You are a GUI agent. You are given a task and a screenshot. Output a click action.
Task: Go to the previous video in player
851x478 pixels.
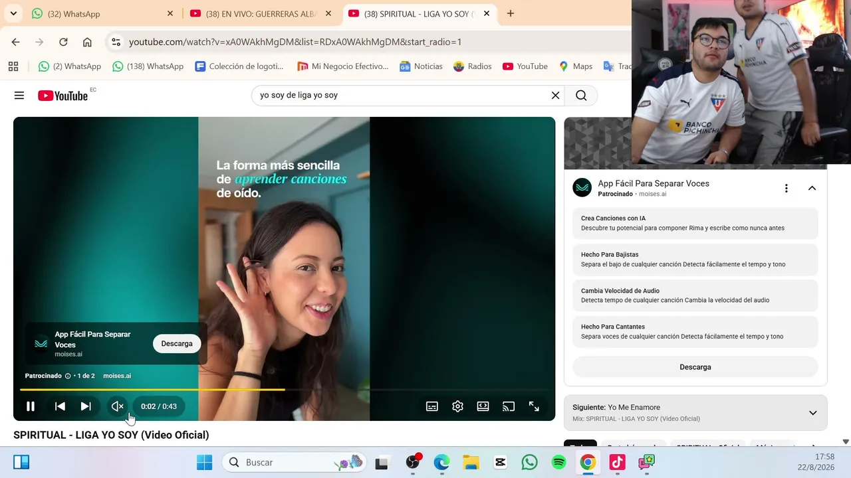pyautogui.click(x=60, y=406)
